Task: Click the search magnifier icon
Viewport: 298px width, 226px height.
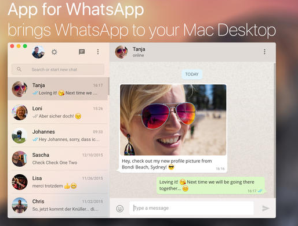Action: tap(19, 69)
